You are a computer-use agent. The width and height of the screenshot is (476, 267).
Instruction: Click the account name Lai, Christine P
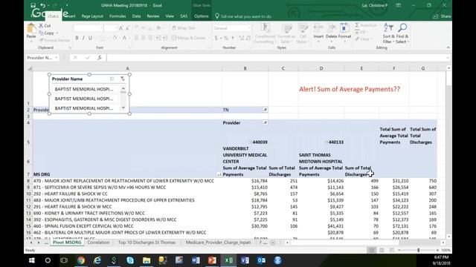click(375, 5)
